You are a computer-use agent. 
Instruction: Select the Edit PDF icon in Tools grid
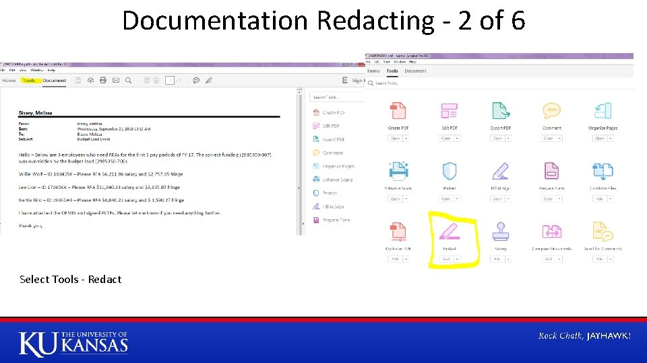click(x=450, y=111)
